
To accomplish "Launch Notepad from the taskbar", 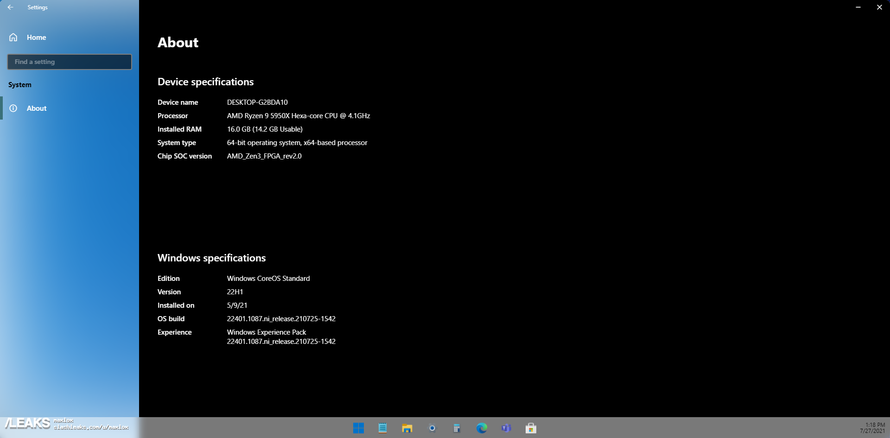I will tap(382, 428).
